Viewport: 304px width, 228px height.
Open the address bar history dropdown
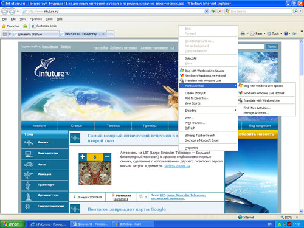click(206, 11)
